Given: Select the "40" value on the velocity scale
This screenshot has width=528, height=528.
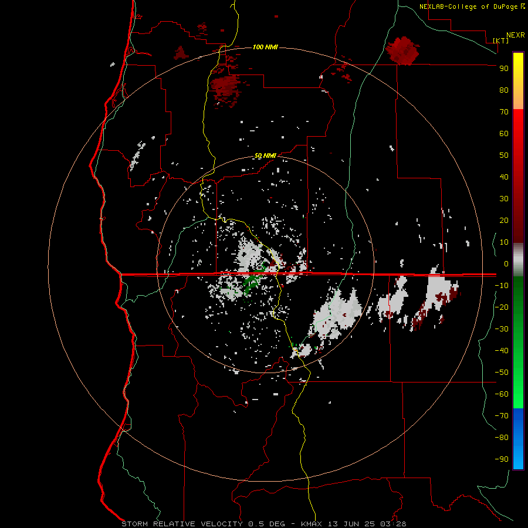Looking at the screenshot, I should pyautogui.click(x=504, y=177).
